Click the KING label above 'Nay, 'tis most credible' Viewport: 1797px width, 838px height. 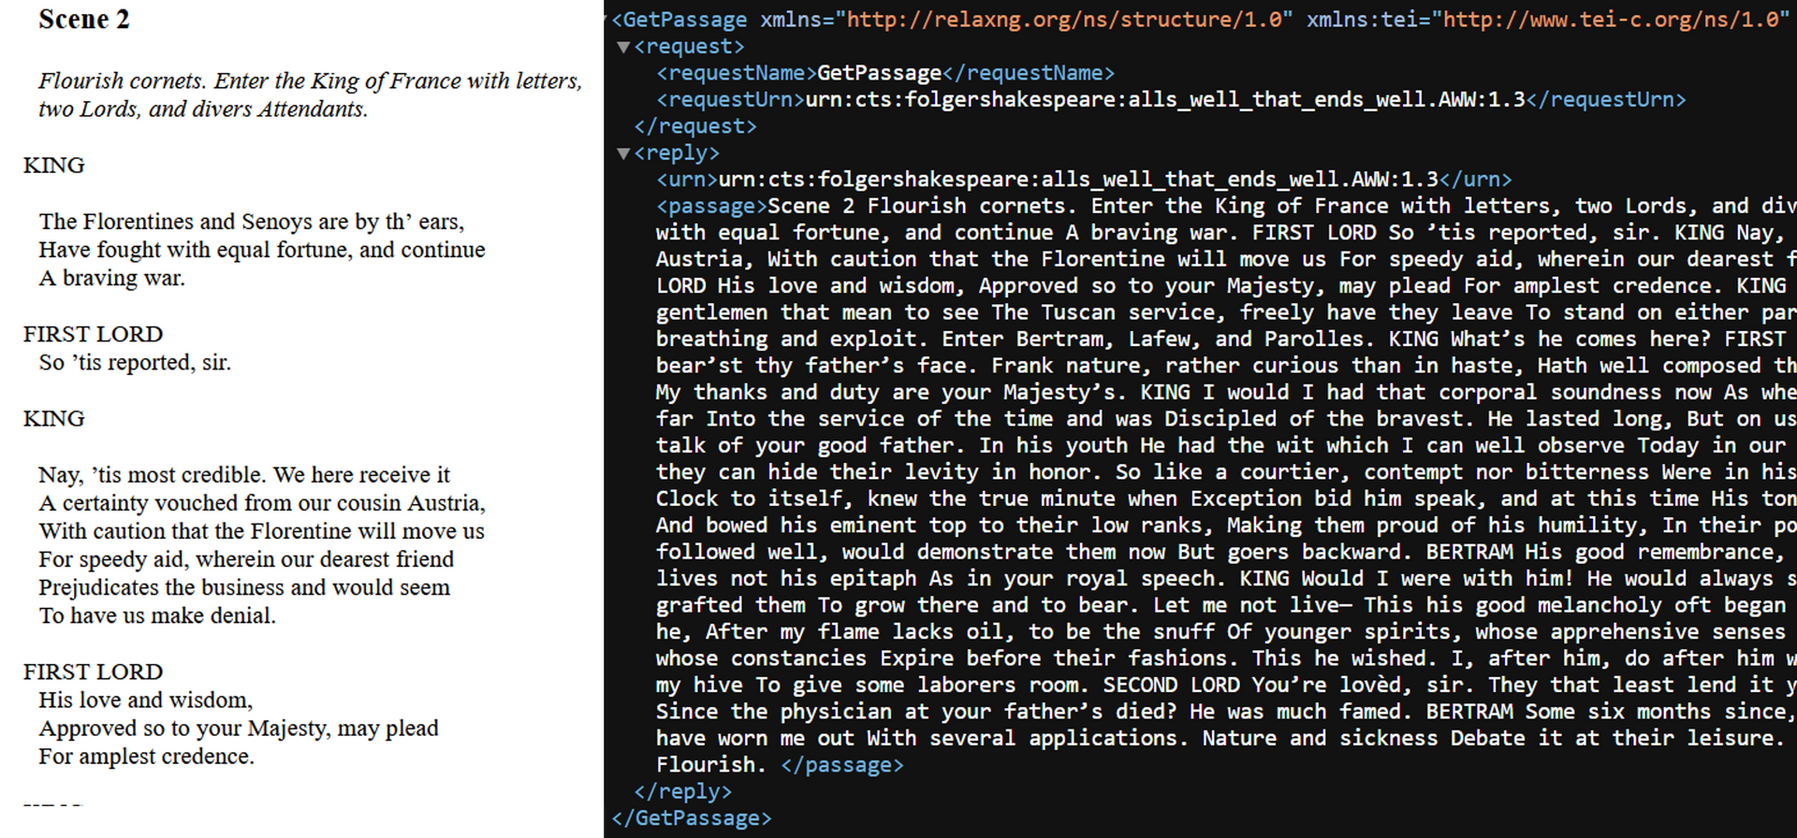pos(54,419)
